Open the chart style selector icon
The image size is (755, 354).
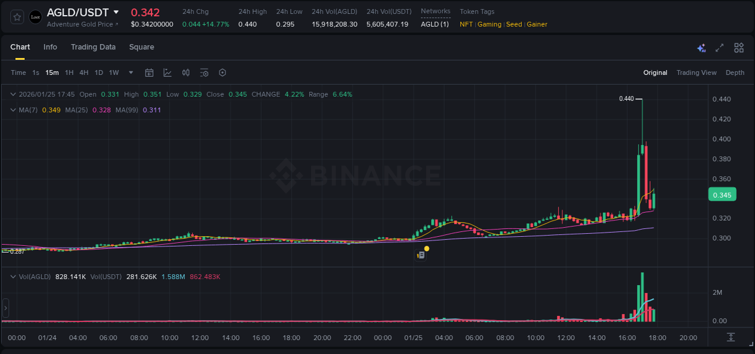coord(167,72)
